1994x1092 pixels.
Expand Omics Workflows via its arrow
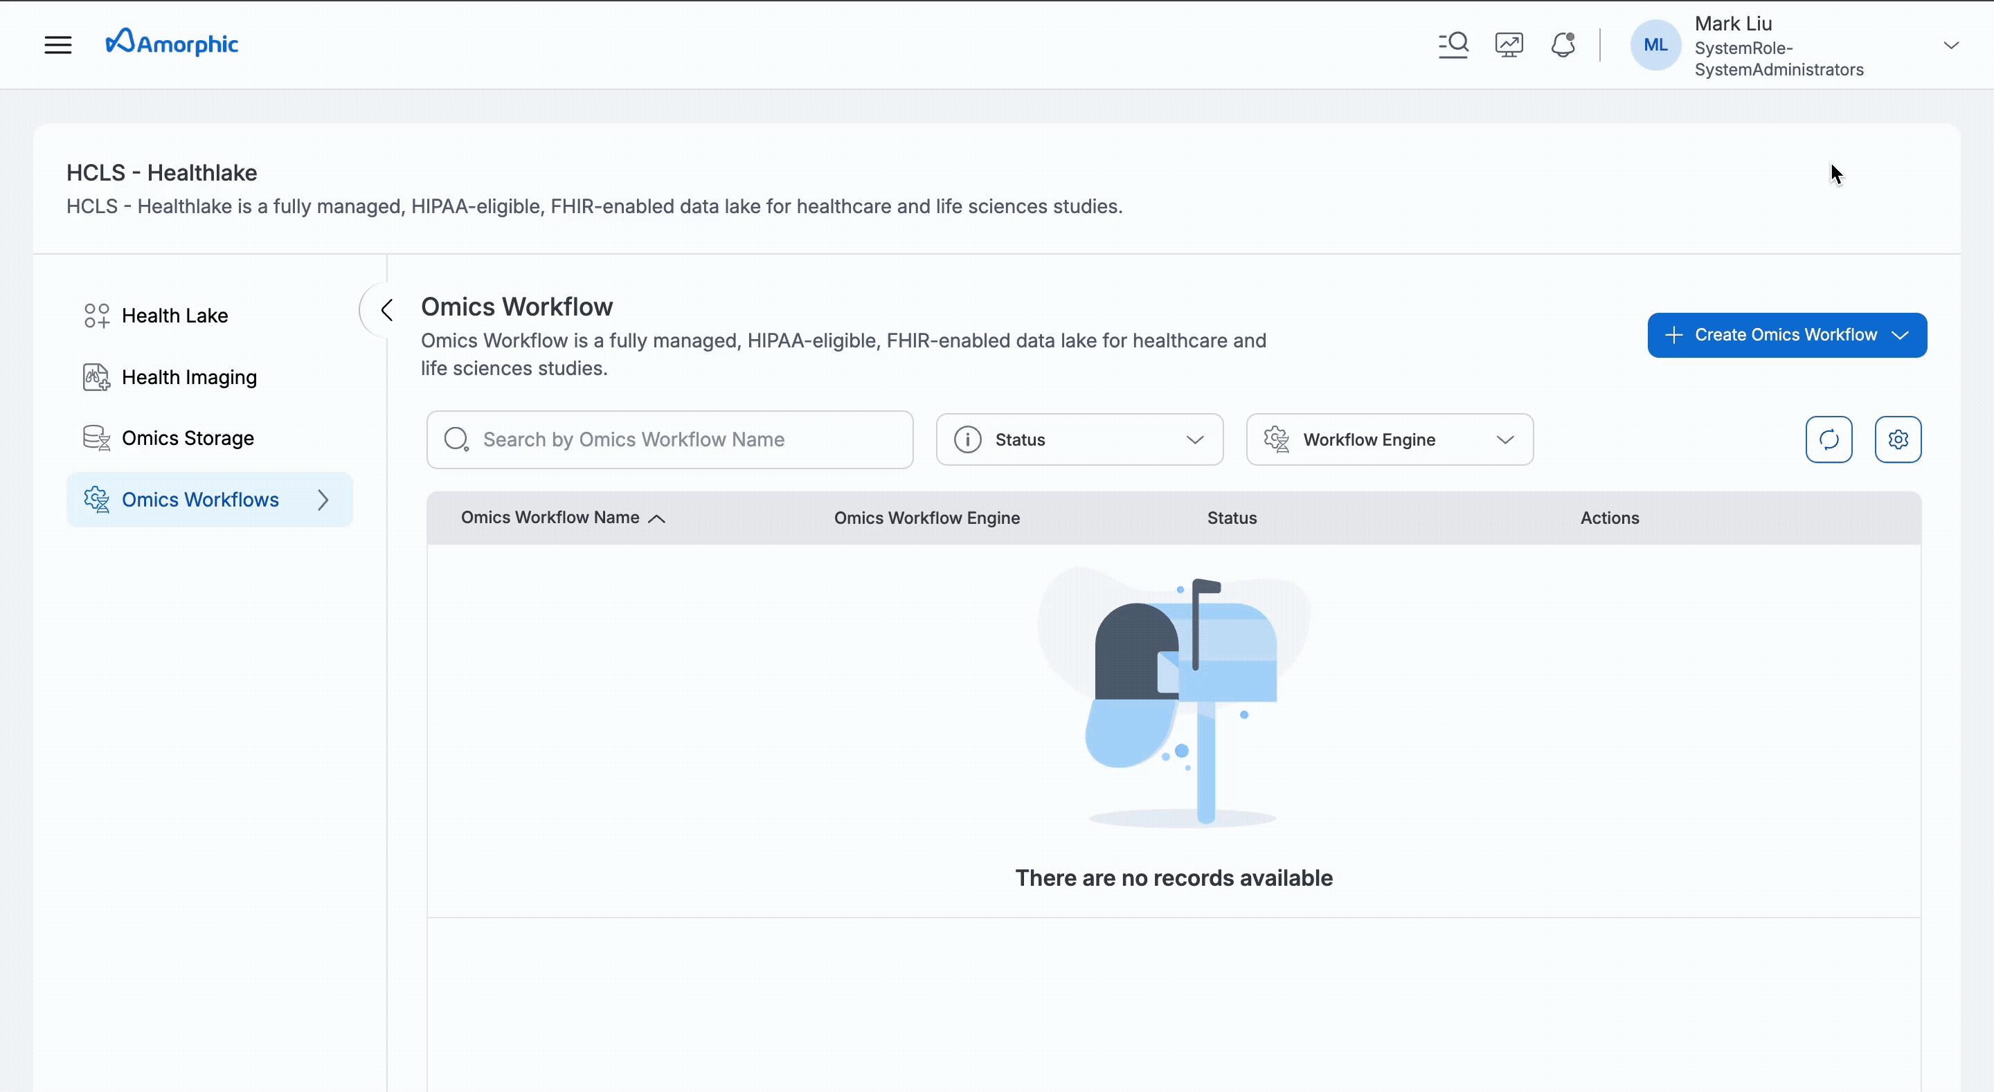click(x=323, y=499)
